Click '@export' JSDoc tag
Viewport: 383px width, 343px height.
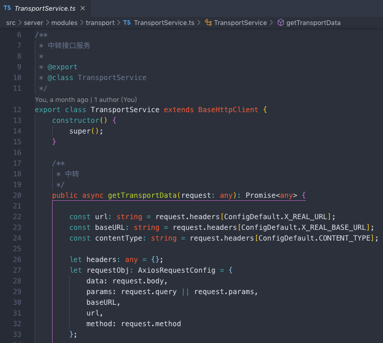[62, 67]
